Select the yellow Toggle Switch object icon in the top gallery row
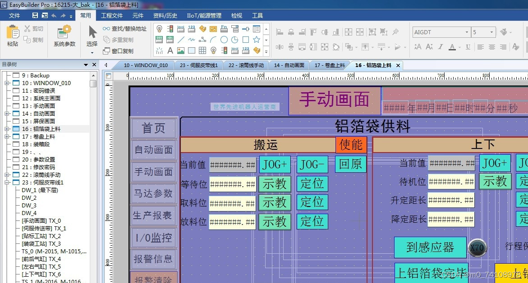This screenshot has width=528, height=283. 203,29
